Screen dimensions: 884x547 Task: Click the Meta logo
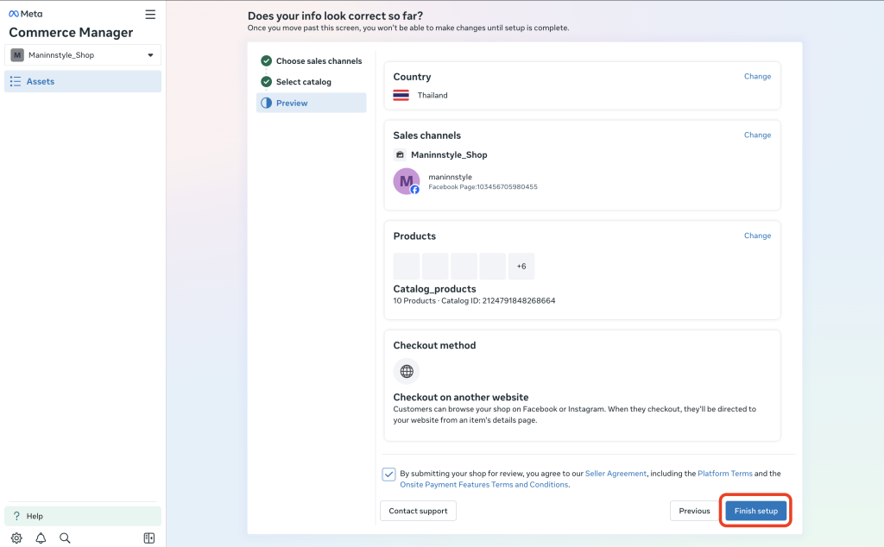(x=26, y=14)
